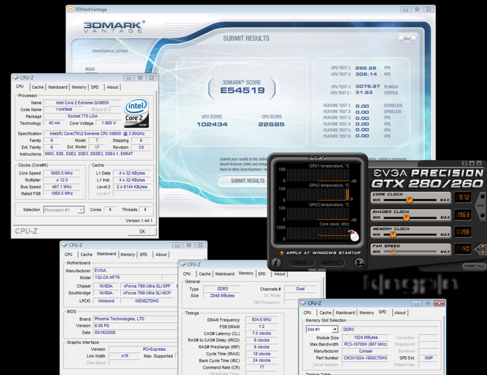487x375 pixels.
Task: Open the MAIN tab in 3DMark Vantage
Action: pos(90,69)
